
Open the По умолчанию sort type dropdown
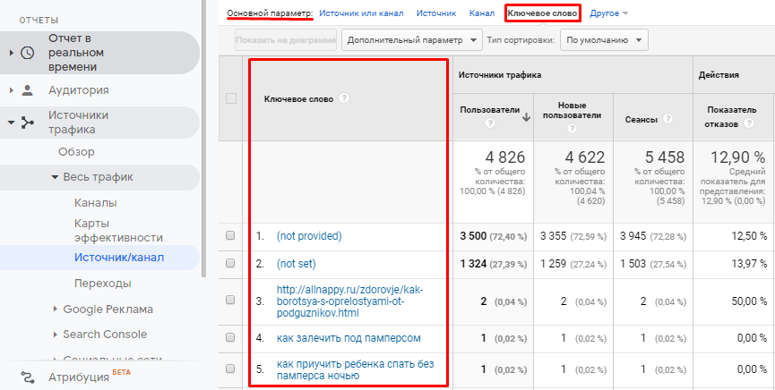603,40
